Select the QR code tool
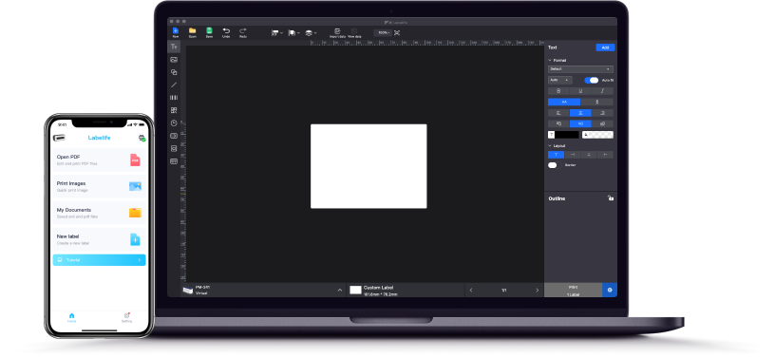775x358 pixels. pos(174,110)
